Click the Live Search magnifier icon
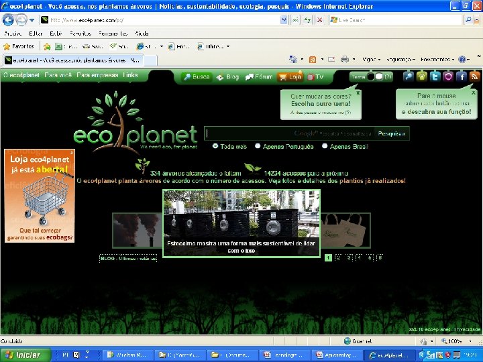Viewport: 483px width, 362px height. pyautogui.click(x=468, y=20)
